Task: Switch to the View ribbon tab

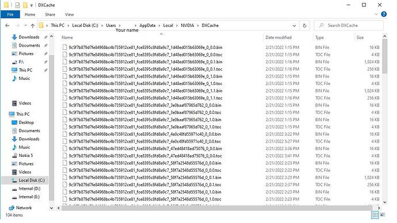Action: pos(69,15)
